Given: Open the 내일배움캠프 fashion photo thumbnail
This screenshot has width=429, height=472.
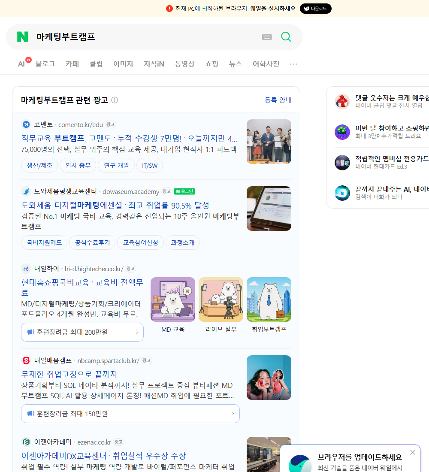Looking at the screenshot, I should tap(269, 378).
